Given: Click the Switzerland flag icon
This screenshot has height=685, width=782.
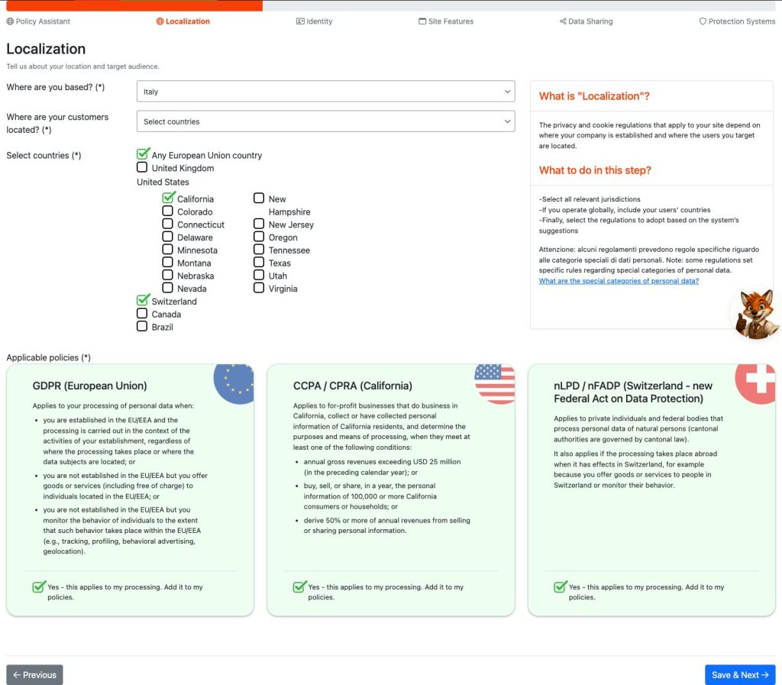Looking at the screenshot, I should click(755, 383).
